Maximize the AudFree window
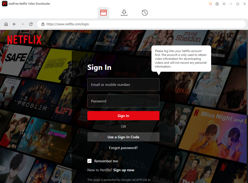 coord(238,4)
